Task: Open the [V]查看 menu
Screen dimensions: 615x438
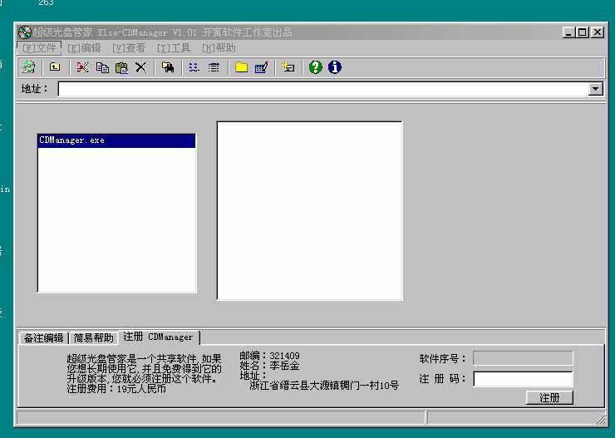Action: pyautogui.click(x=129, y=48)
